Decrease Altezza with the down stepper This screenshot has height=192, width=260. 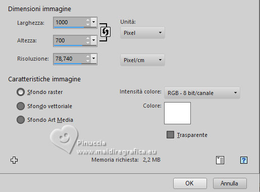(x=88, y=43)
